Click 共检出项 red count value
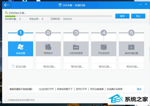 click(42, 19)
